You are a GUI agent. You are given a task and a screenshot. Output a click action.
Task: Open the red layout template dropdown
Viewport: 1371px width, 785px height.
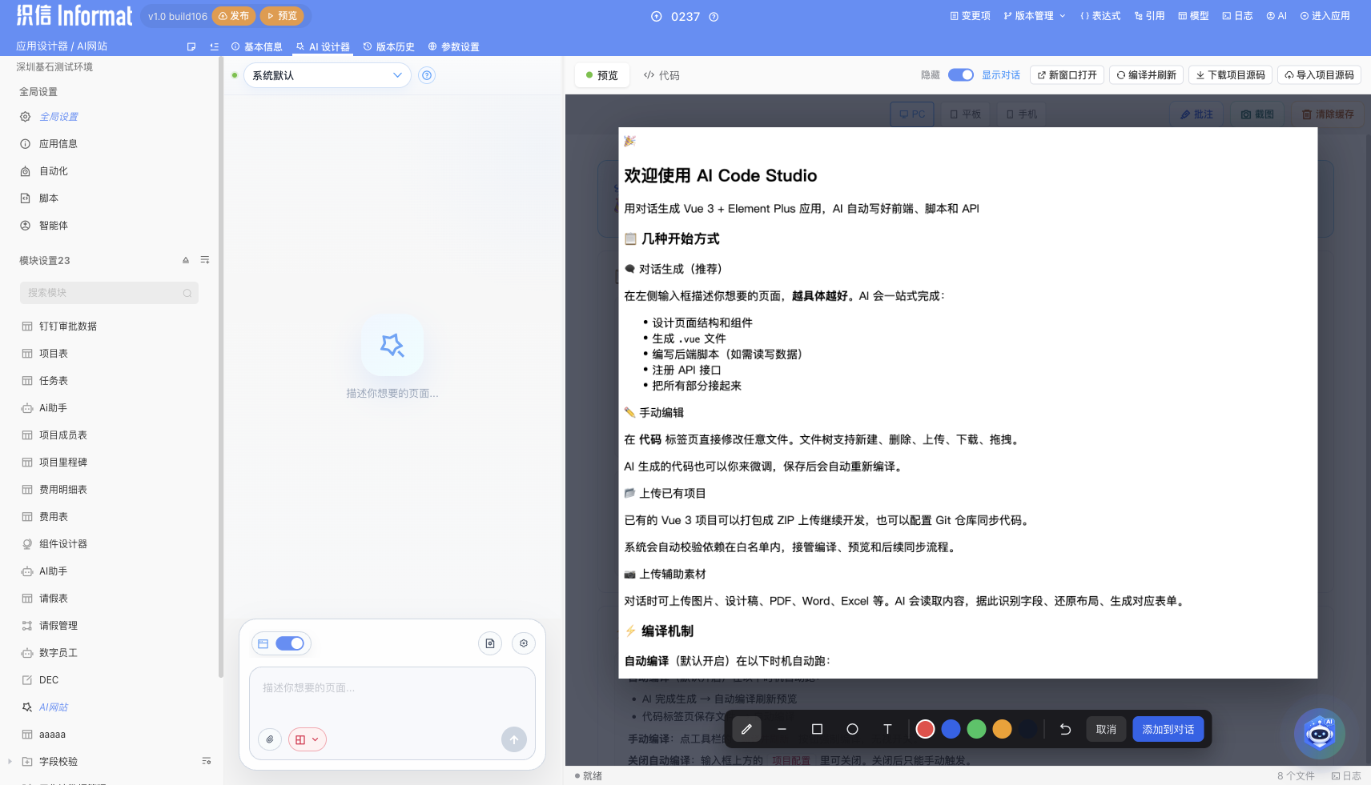click(x=307, y=739)
